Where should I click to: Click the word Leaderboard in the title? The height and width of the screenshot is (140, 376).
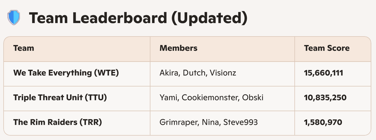(x=120, y=18)
